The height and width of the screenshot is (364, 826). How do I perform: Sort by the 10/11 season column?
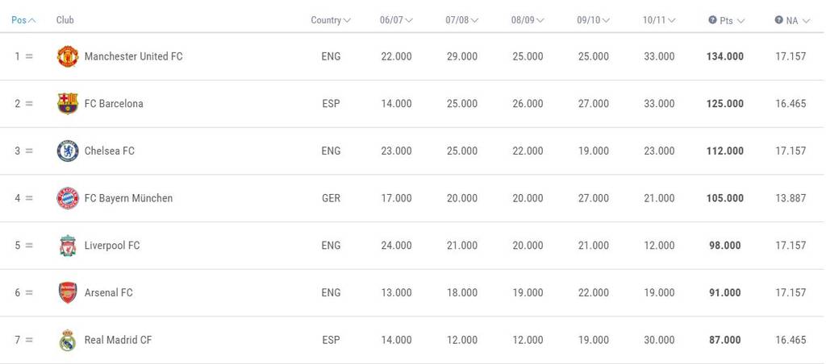659,20
